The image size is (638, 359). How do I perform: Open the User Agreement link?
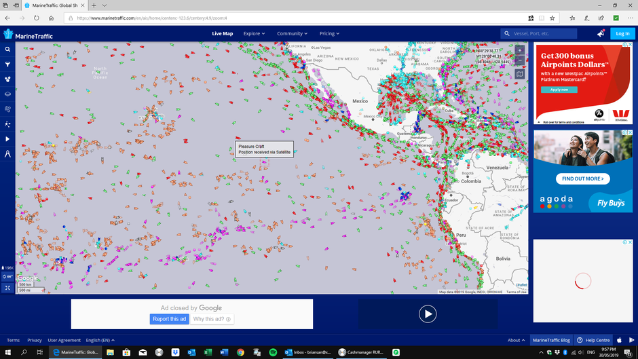64,340
